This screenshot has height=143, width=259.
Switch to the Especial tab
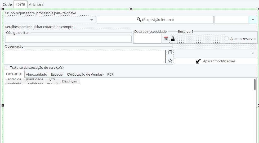pos(57,75)
